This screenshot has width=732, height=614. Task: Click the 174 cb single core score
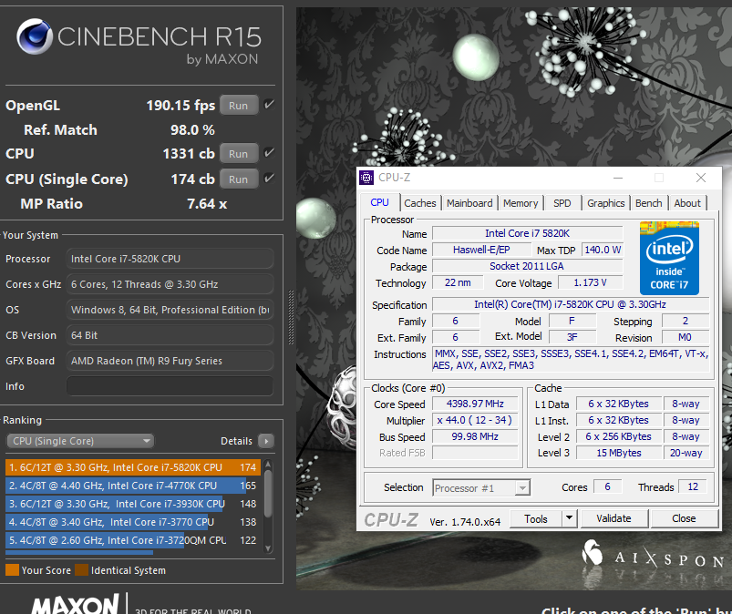pos(193,179)
